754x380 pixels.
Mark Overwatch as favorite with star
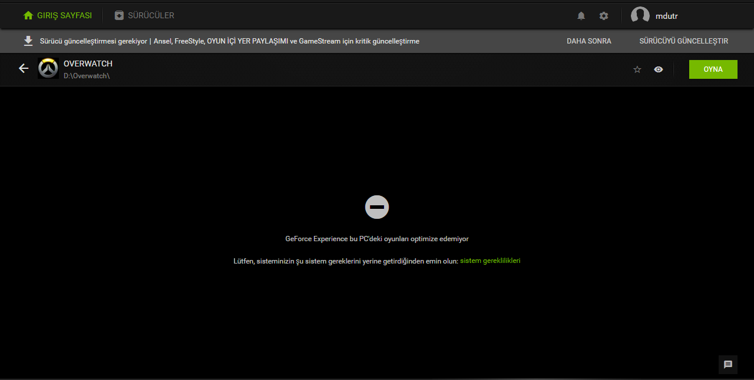[637, 69]
